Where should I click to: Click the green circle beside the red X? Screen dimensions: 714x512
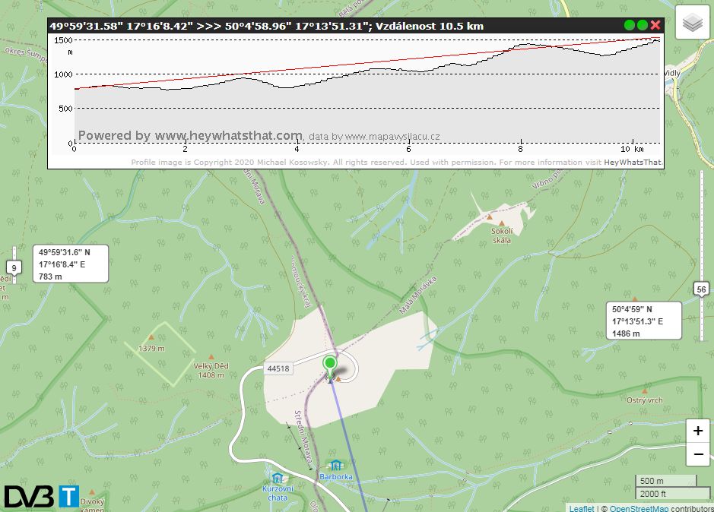643,25
